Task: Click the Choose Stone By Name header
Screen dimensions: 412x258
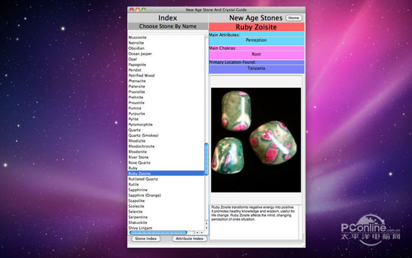Action: click(168, 27)
